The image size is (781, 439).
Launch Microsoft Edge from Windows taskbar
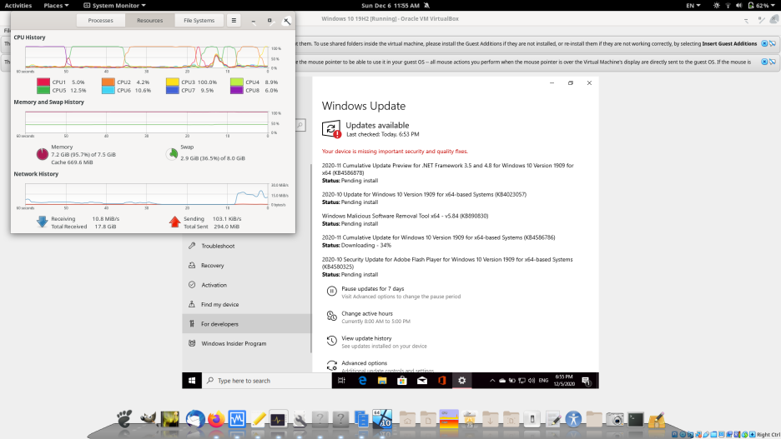pos(362,381)
